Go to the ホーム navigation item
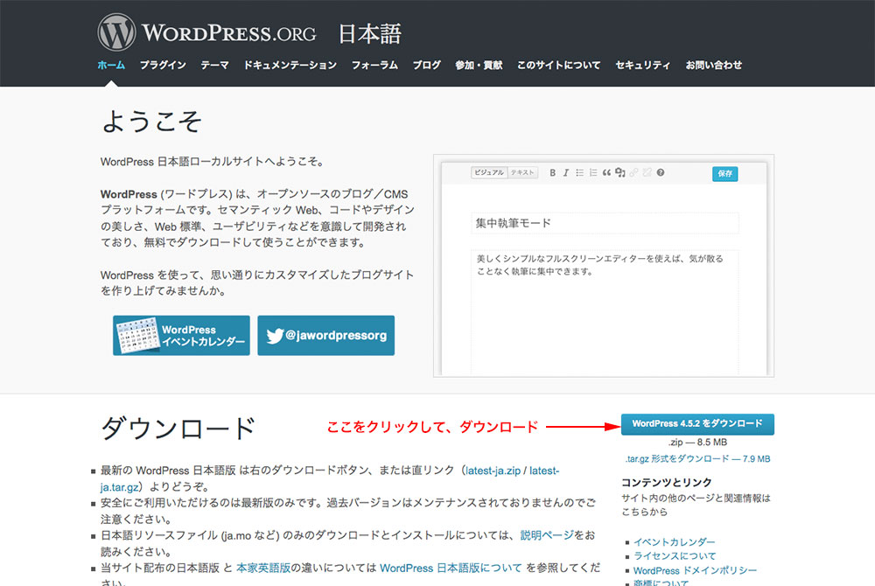This screenshot has width=875, height=586. coord(111,66)
